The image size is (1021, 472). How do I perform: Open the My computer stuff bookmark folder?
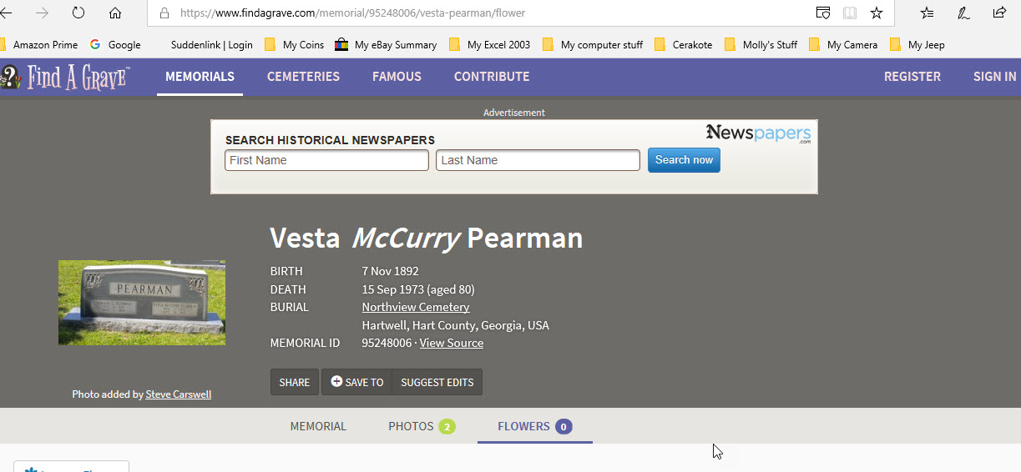[593, 45]
